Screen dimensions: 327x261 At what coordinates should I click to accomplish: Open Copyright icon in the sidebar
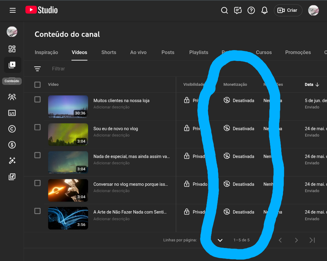click(x=12, y=129)
